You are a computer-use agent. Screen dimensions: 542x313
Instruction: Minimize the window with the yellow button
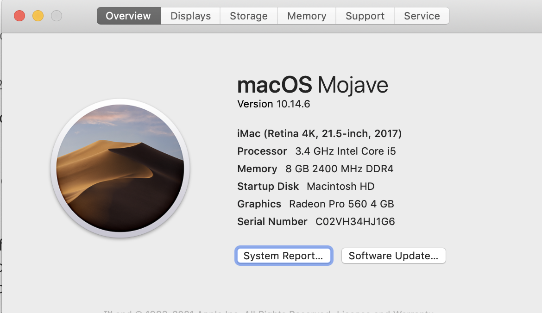(x=38, y=16)
